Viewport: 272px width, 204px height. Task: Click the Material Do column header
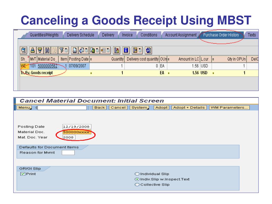click(x=48, y=59)
